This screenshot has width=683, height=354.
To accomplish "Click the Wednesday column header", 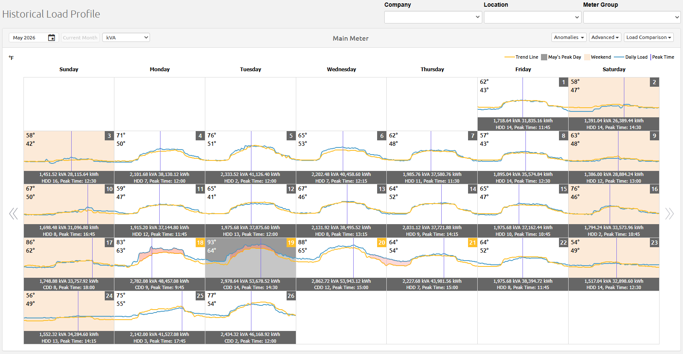I will [x=341, y=69].
